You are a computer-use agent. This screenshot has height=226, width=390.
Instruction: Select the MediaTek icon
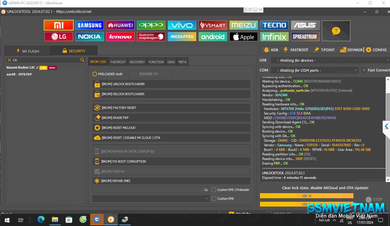click(182, 37)
